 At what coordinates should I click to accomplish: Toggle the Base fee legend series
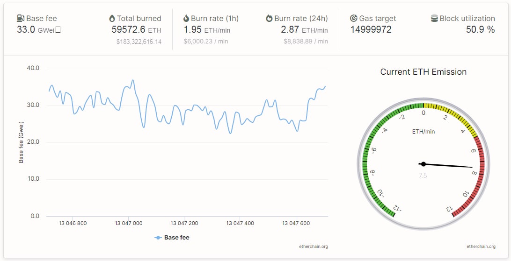pos(176,238)
